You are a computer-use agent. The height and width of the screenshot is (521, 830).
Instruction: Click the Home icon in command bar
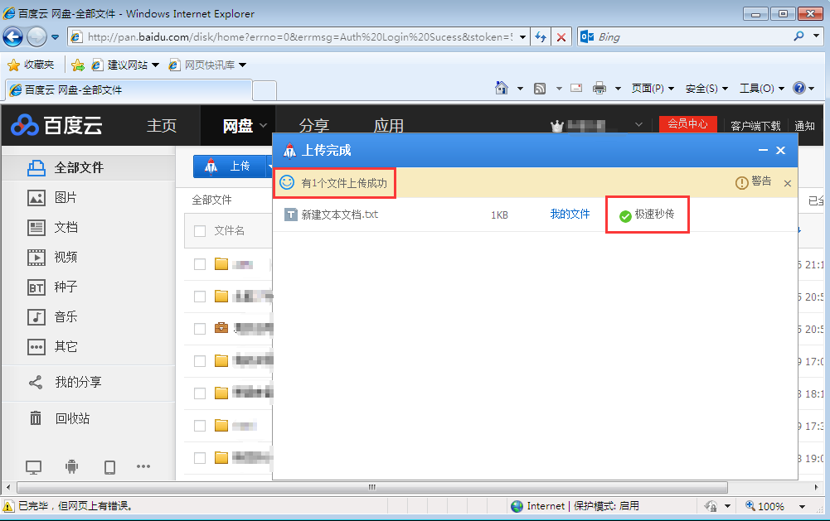pyautogui.click(x=502, y=88)
